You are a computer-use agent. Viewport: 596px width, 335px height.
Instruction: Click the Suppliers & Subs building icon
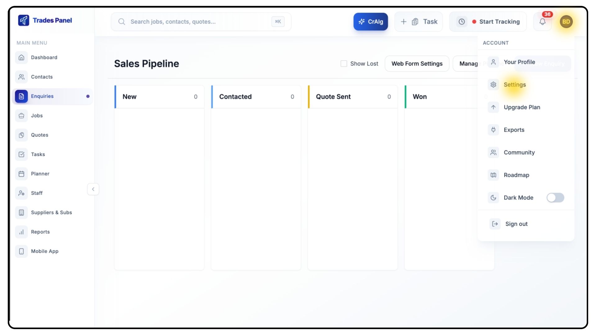(x=21, y=212)
